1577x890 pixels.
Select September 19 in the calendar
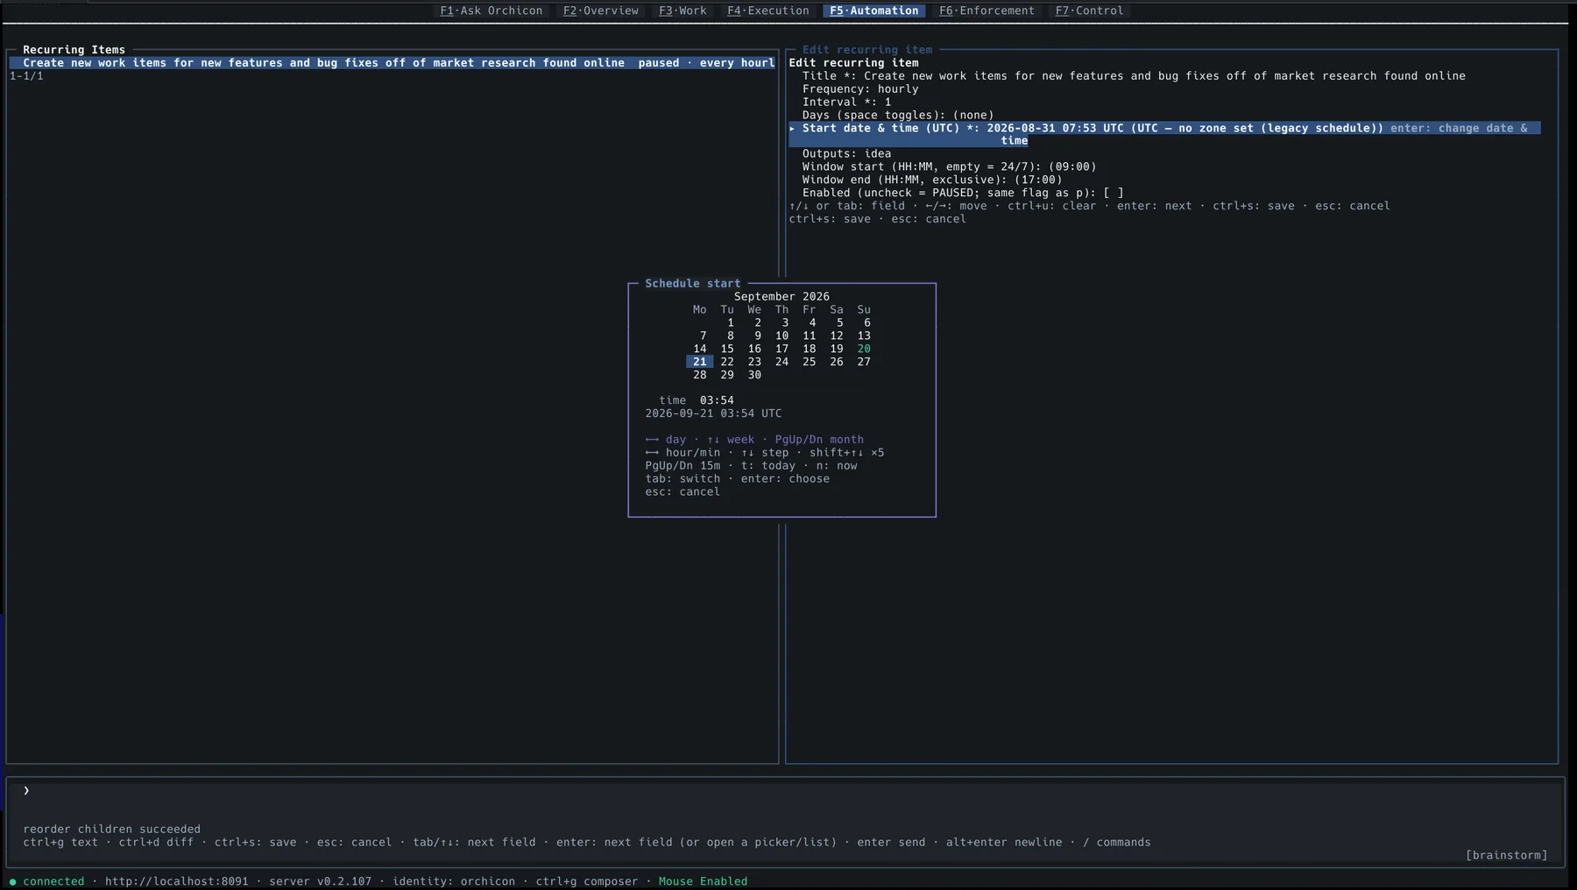[x=837, y=350]
